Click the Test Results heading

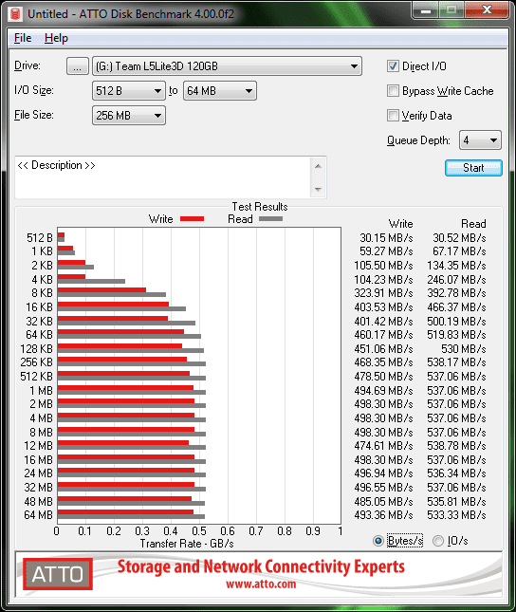(260, 207)
